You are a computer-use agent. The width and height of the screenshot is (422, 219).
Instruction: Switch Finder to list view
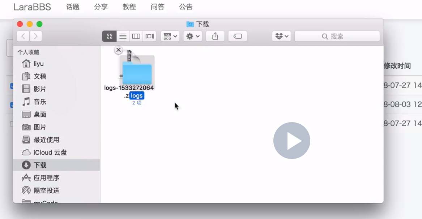tap(123, 36)
